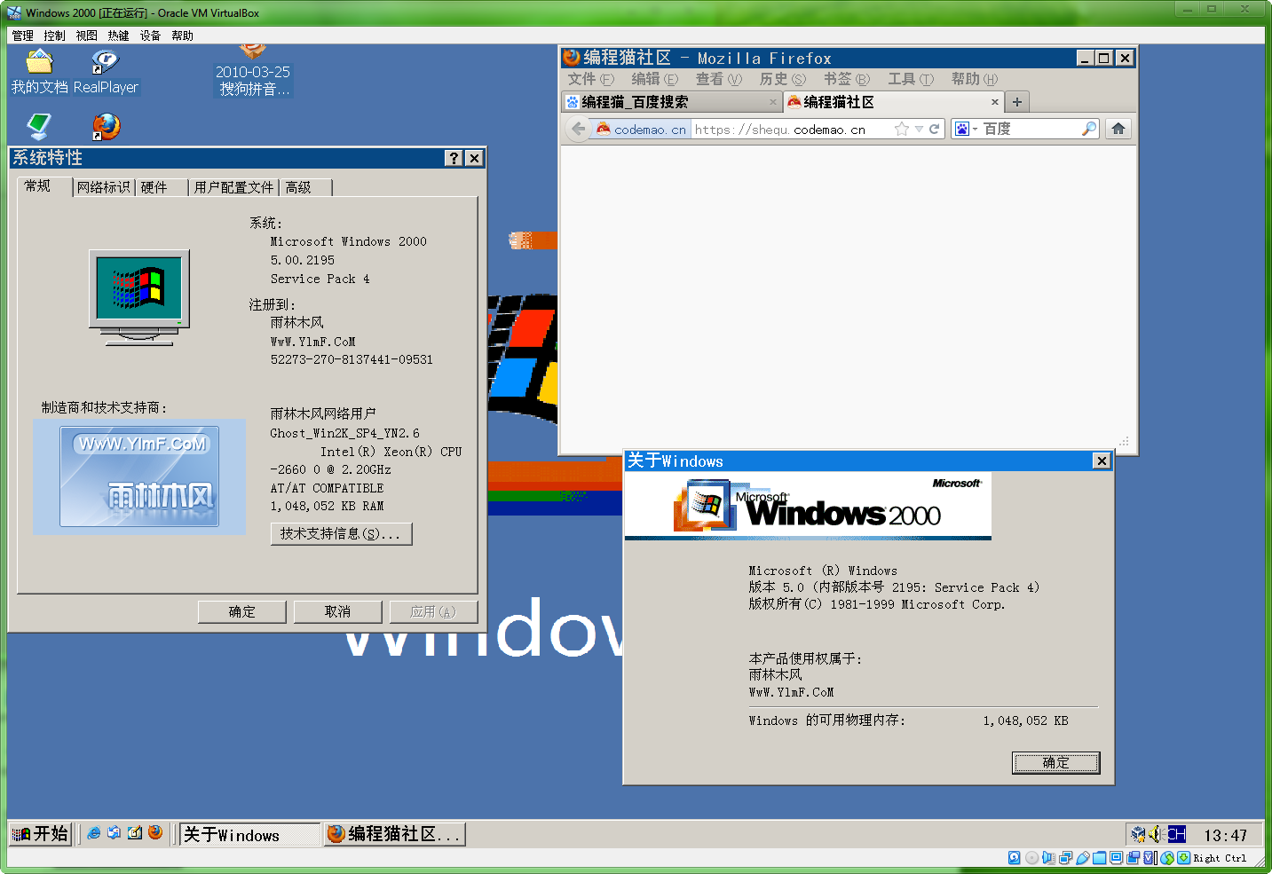
Task: Bookmark the page with the star icon
Action: [x=902, y=130]
